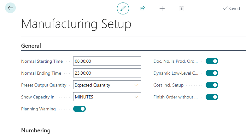The width and height of the screenshot is (246, 138).
Task: Expand the Numbering section header
Action: 36,130
